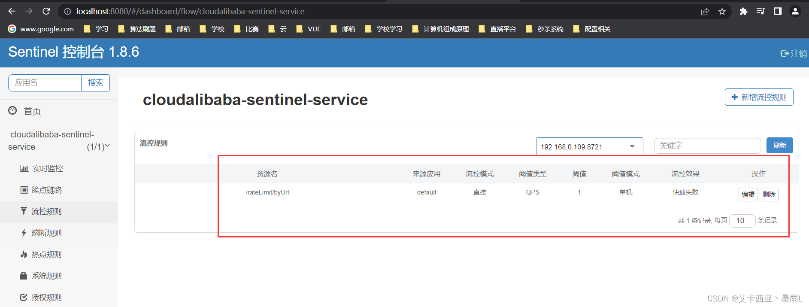Go back with the browser back arrow
Screen dimensions: 809x307
click(12, 11)
